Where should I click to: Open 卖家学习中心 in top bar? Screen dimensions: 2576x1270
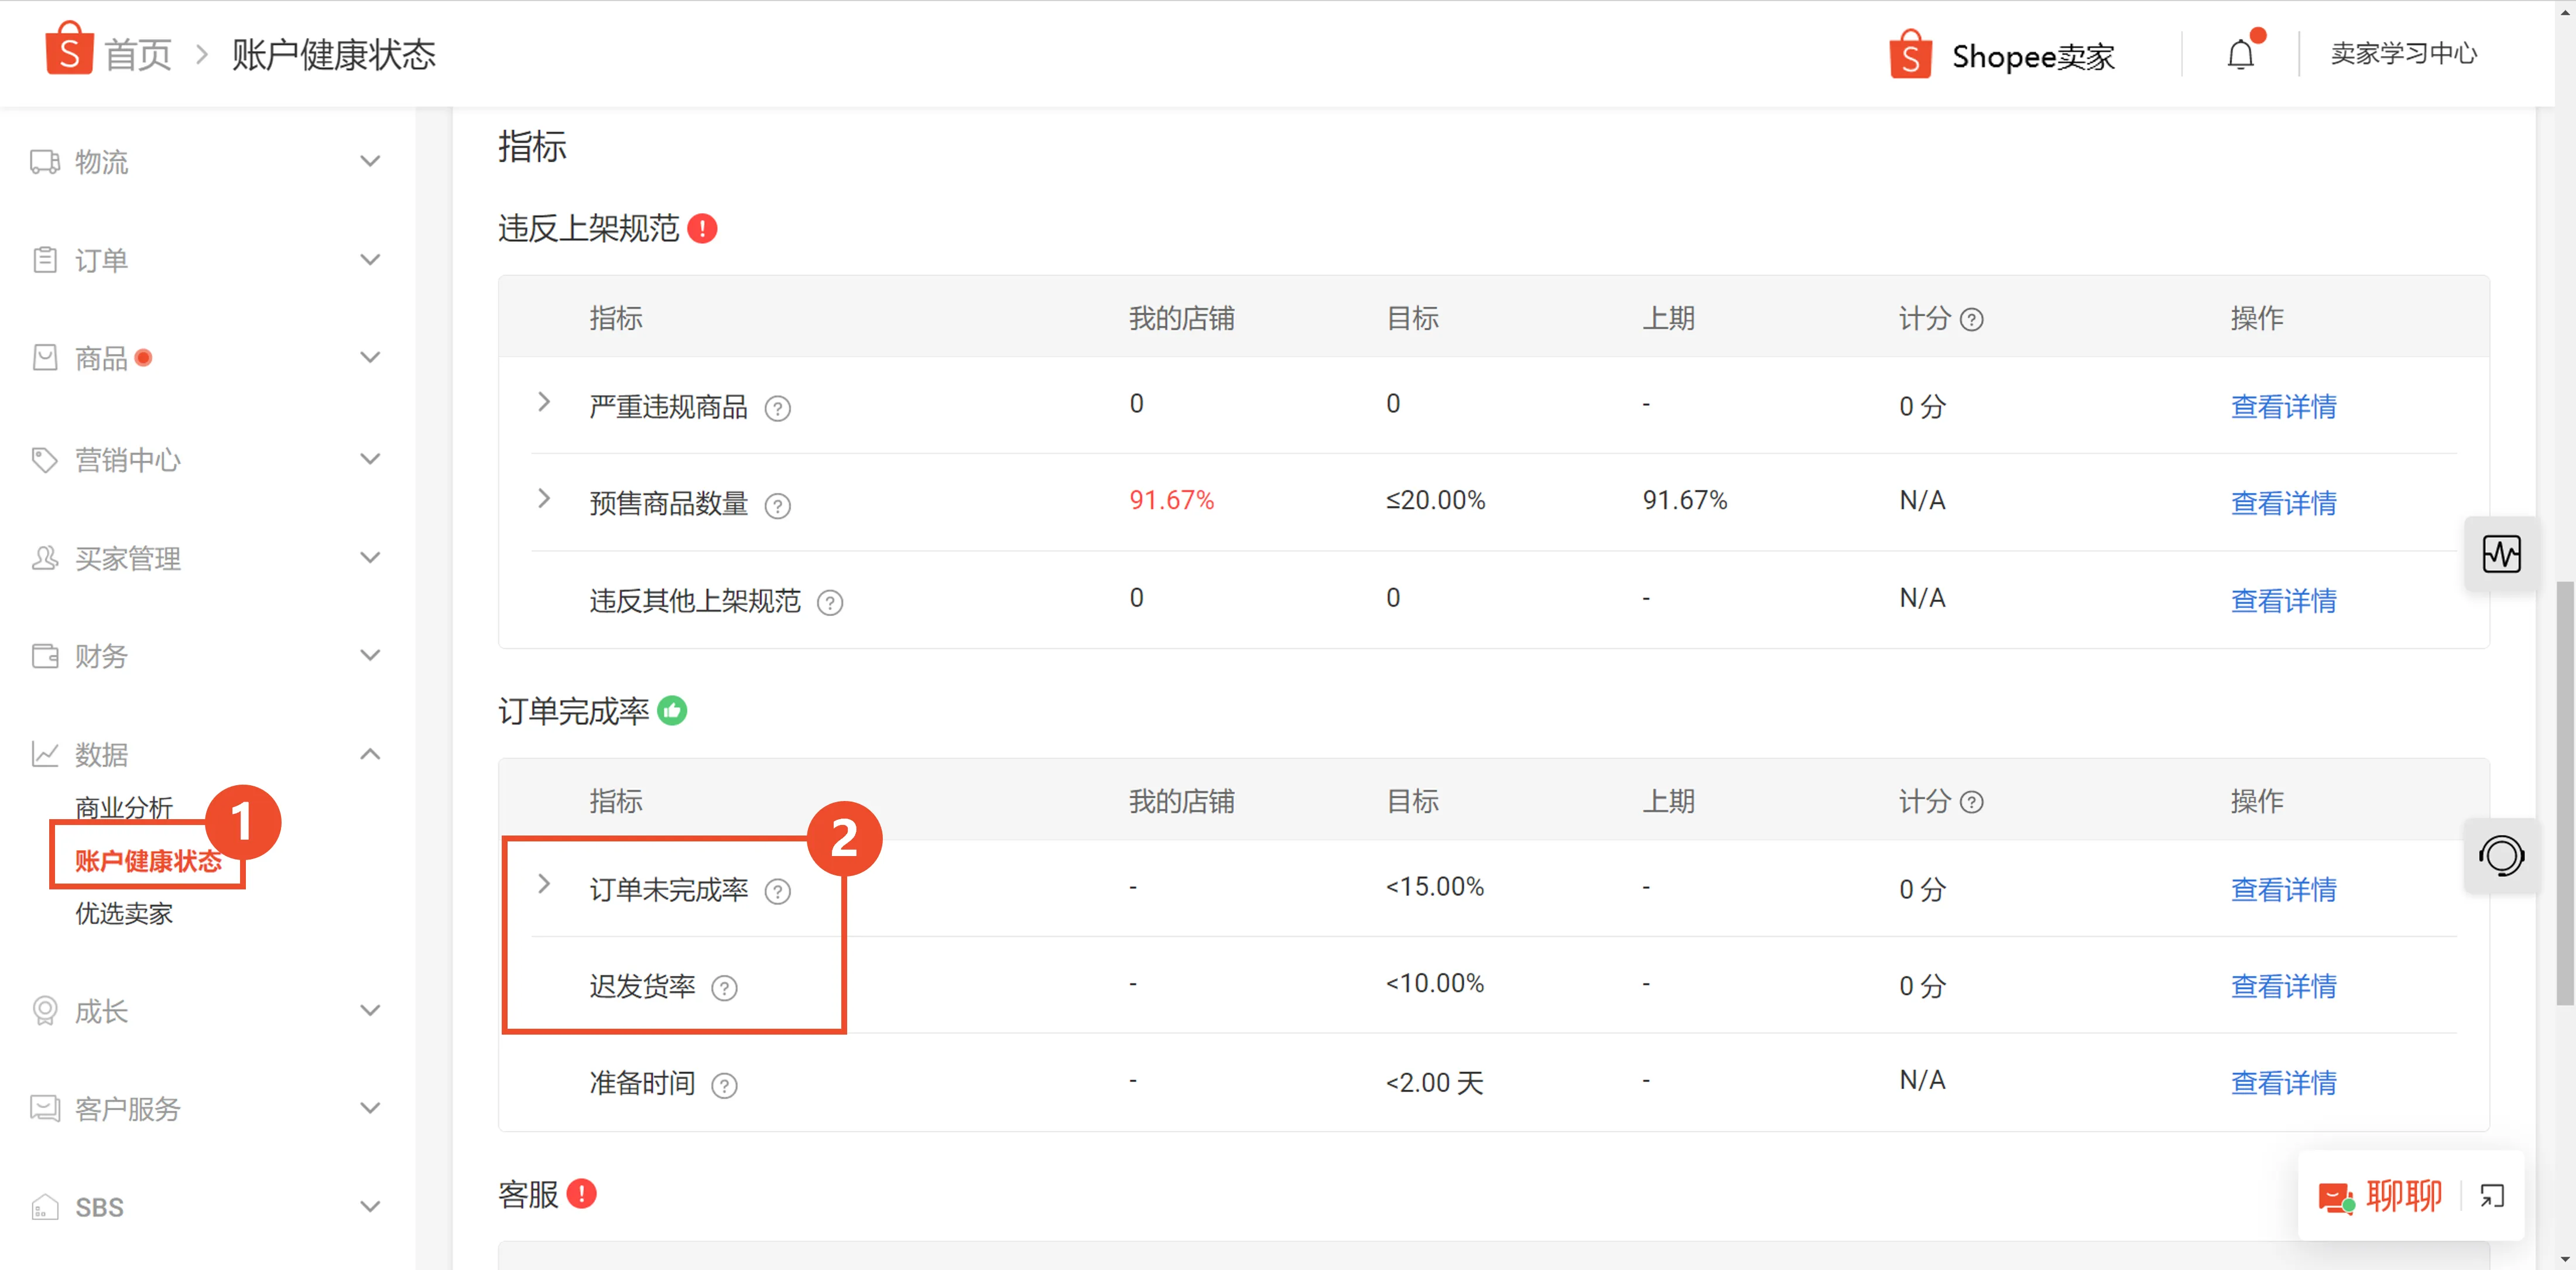[x=2404, y=53]
